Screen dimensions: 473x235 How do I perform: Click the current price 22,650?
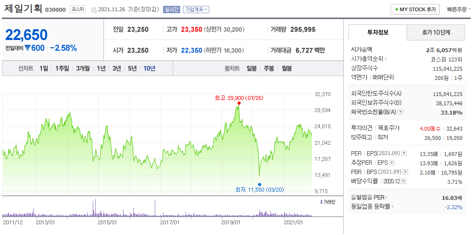pyautogui.click(x=26, y=35)
